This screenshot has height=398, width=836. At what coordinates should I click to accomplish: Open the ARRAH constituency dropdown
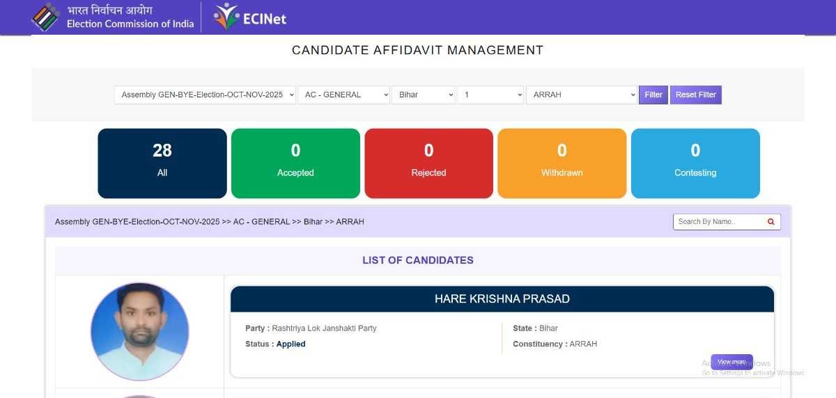(581, 95)
